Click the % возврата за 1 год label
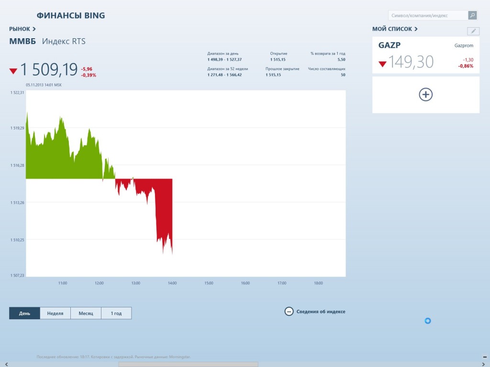 [328, 54]
